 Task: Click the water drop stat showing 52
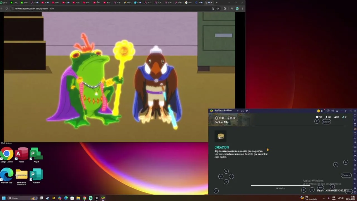[x=344, y=117]
